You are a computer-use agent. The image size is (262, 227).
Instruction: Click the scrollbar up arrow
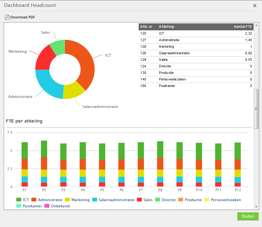pos(256,25)
